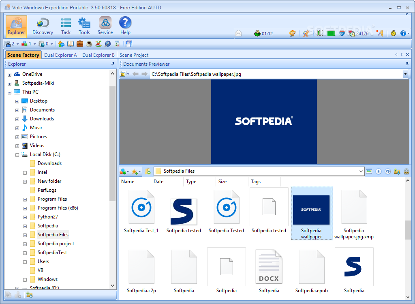Expand the Program Files folder node
Image resolution: width=415 pixels, height=304 pixels.
tap(25, 200)
